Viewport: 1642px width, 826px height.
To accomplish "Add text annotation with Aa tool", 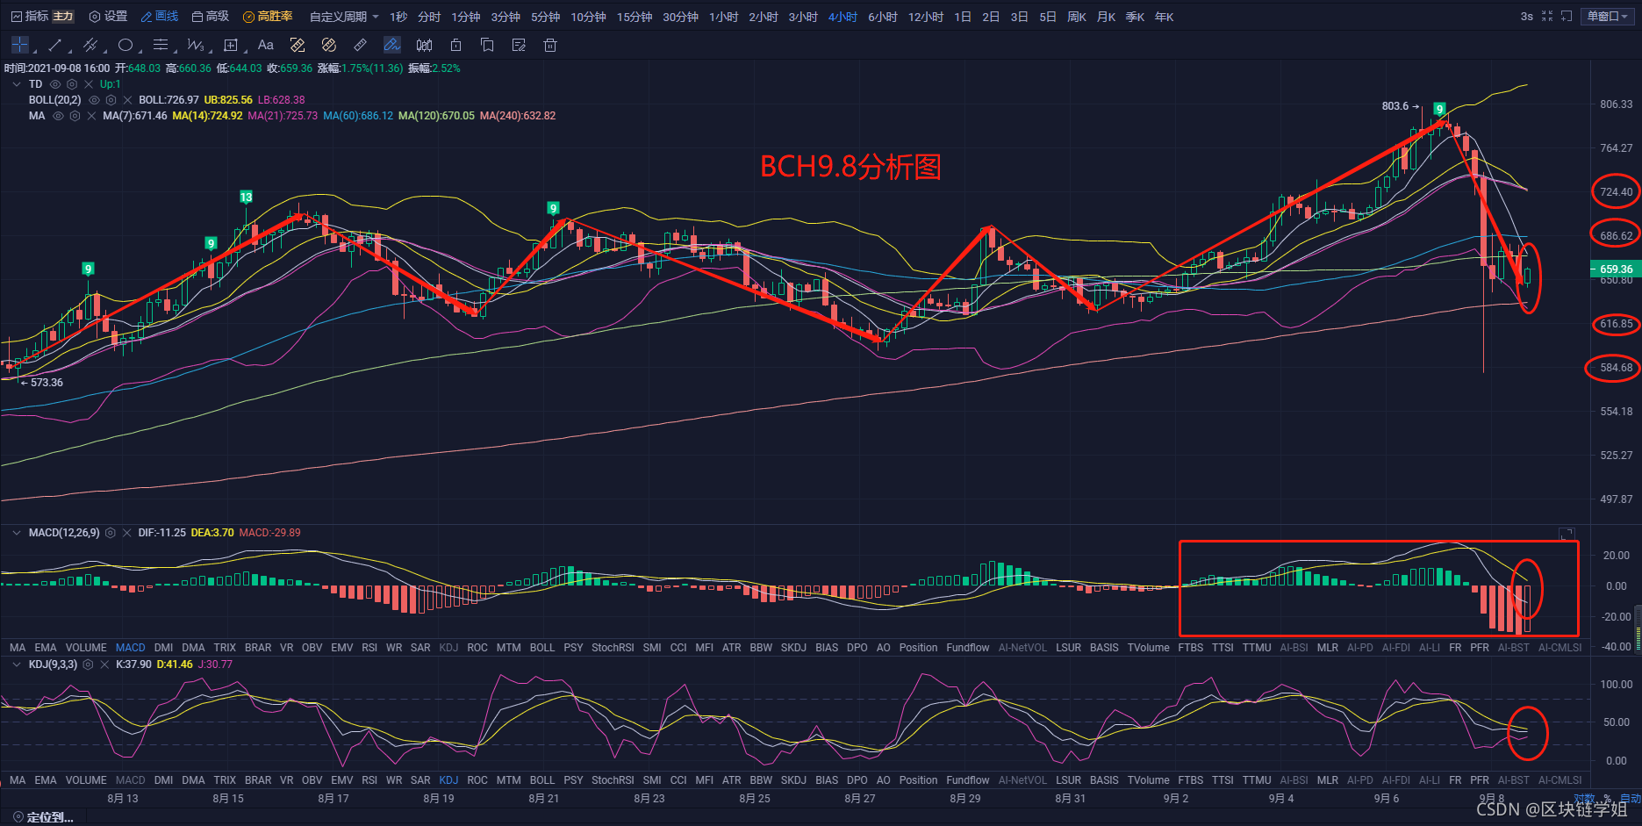I will 266,45.
